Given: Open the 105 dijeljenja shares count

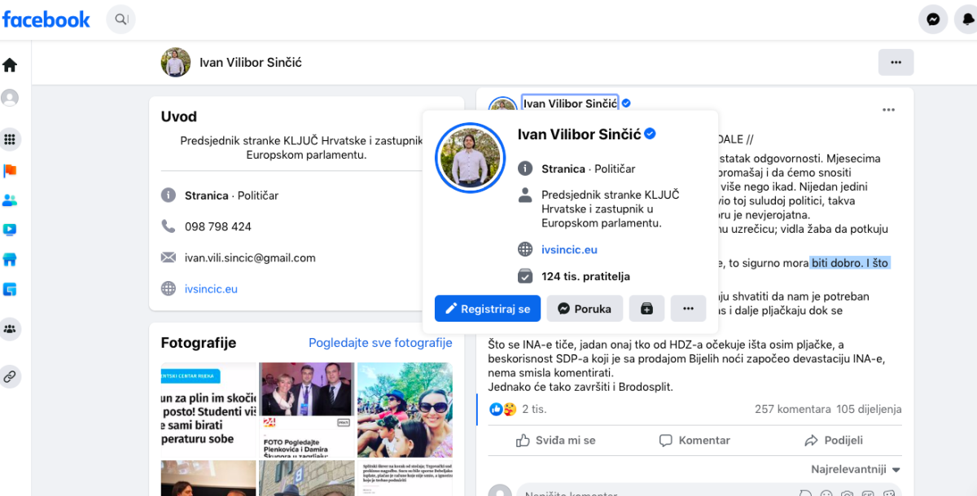Looking at the screenshot, I should coord(869,409).
